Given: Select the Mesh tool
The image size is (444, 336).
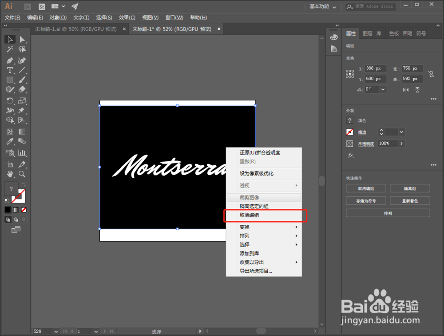Looking at the screenshot, I should (x=10, y=132).
